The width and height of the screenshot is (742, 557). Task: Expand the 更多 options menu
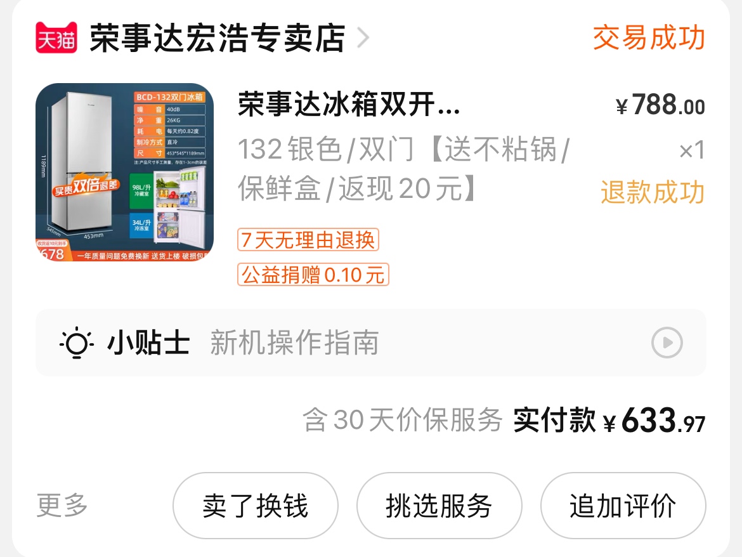tap(62, 506)
